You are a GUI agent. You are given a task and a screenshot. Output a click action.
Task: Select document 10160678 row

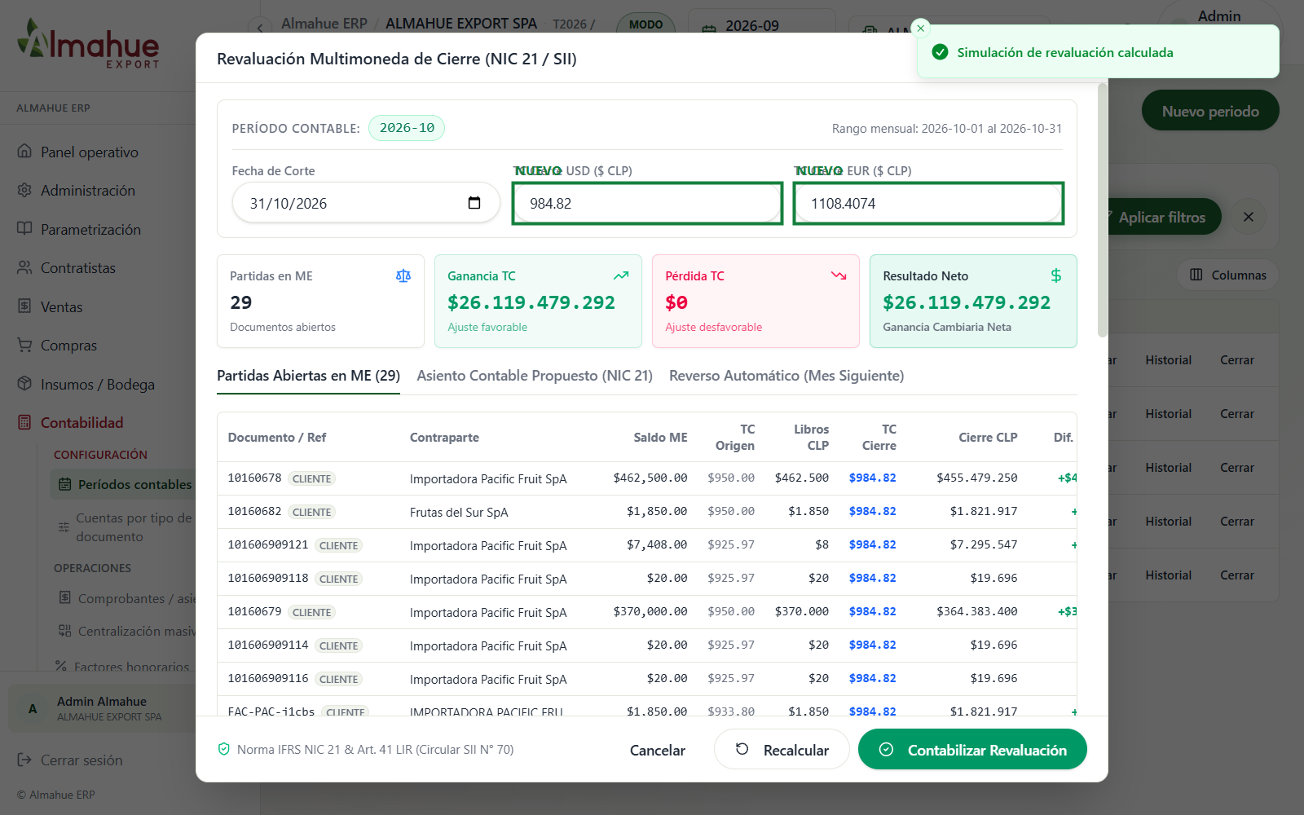tap(647, 478)
